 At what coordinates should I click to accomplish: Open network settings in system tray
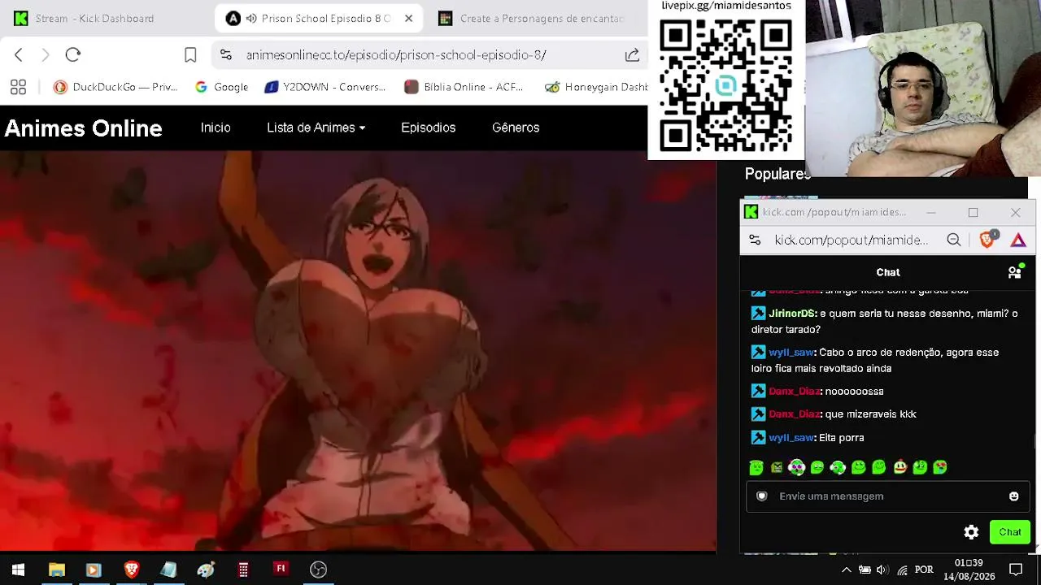tap(902, 570)
